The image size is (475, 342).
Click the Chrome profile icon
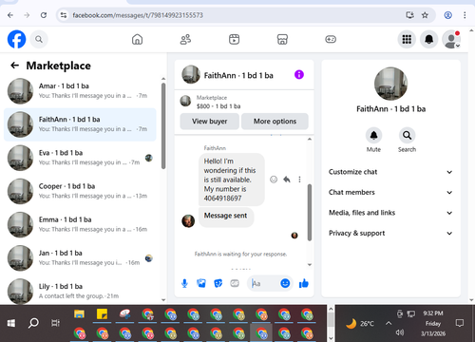[x=447, y=15]
